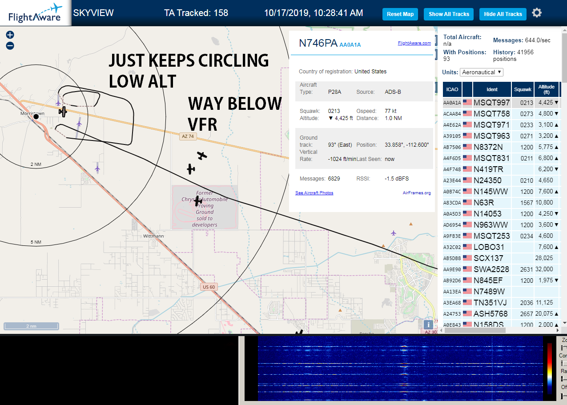567x405 pixels.
Task: Click Hide All Tracks button
Action: tap(503, 14)
